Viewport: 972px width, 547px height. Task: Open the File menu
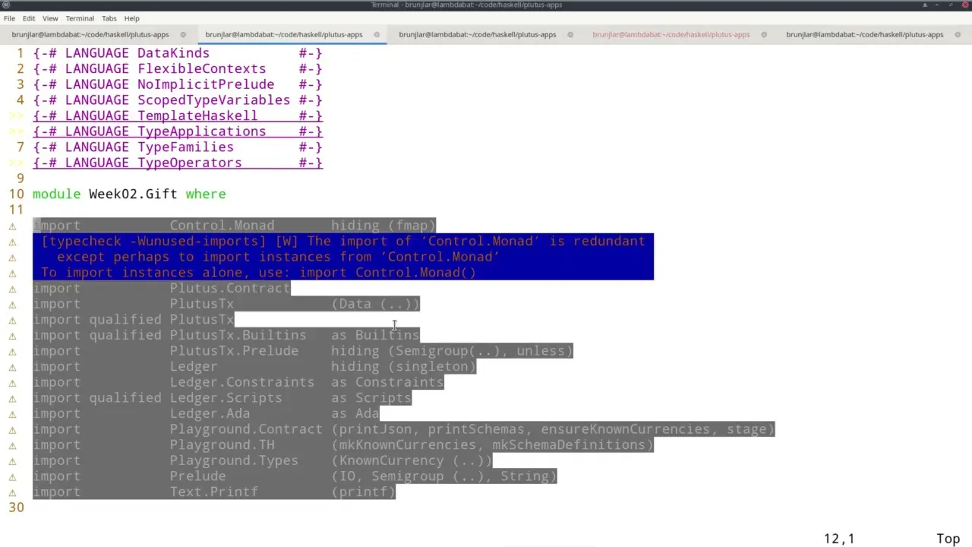[9, 18]
